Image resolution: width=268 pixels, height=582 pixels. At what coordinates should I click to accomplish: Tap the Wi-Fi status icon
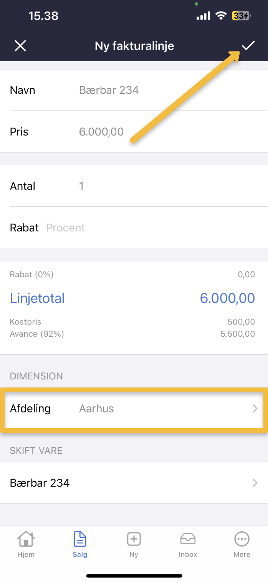[x=221, y=16]
